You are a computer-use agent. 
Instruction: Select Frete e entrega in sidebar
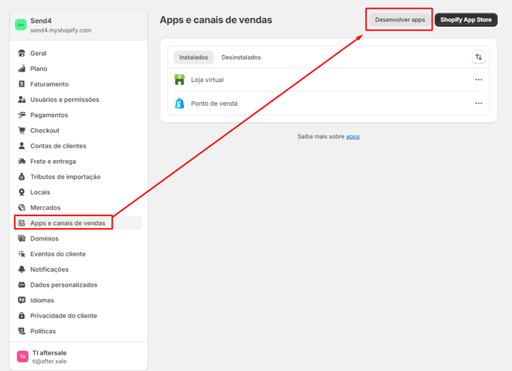[78, 161]
